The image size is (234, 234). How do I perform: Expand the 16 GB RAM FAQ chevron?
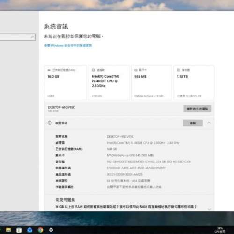(x=209, y=209)
